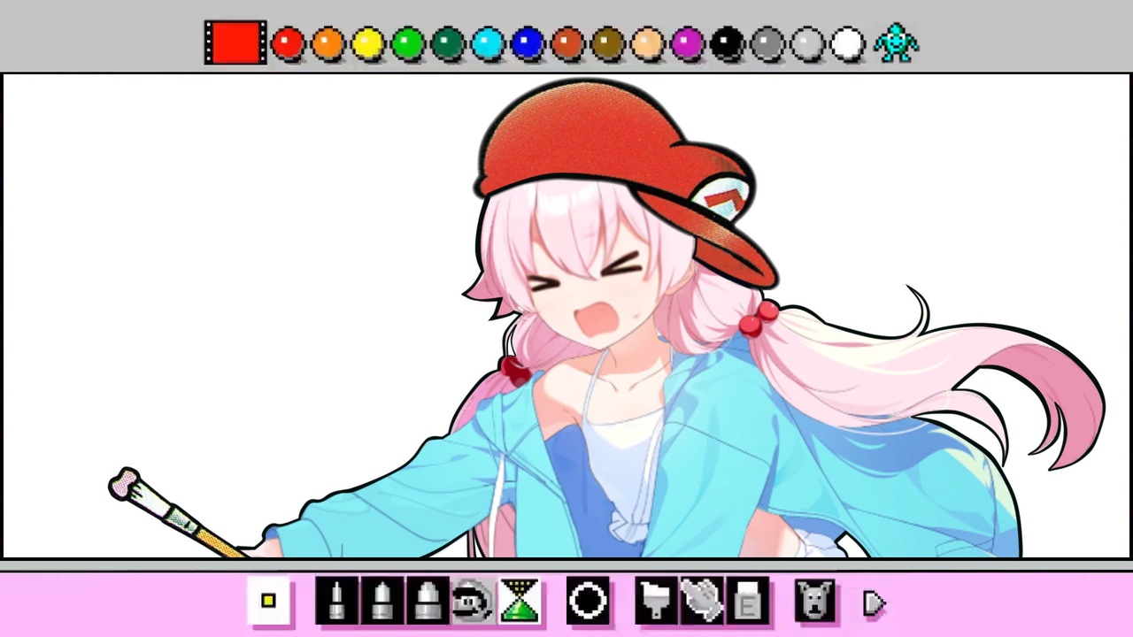Choose the Mario face stamp tool
Screen dimensions: 1133x637
[x=473, y=602]
